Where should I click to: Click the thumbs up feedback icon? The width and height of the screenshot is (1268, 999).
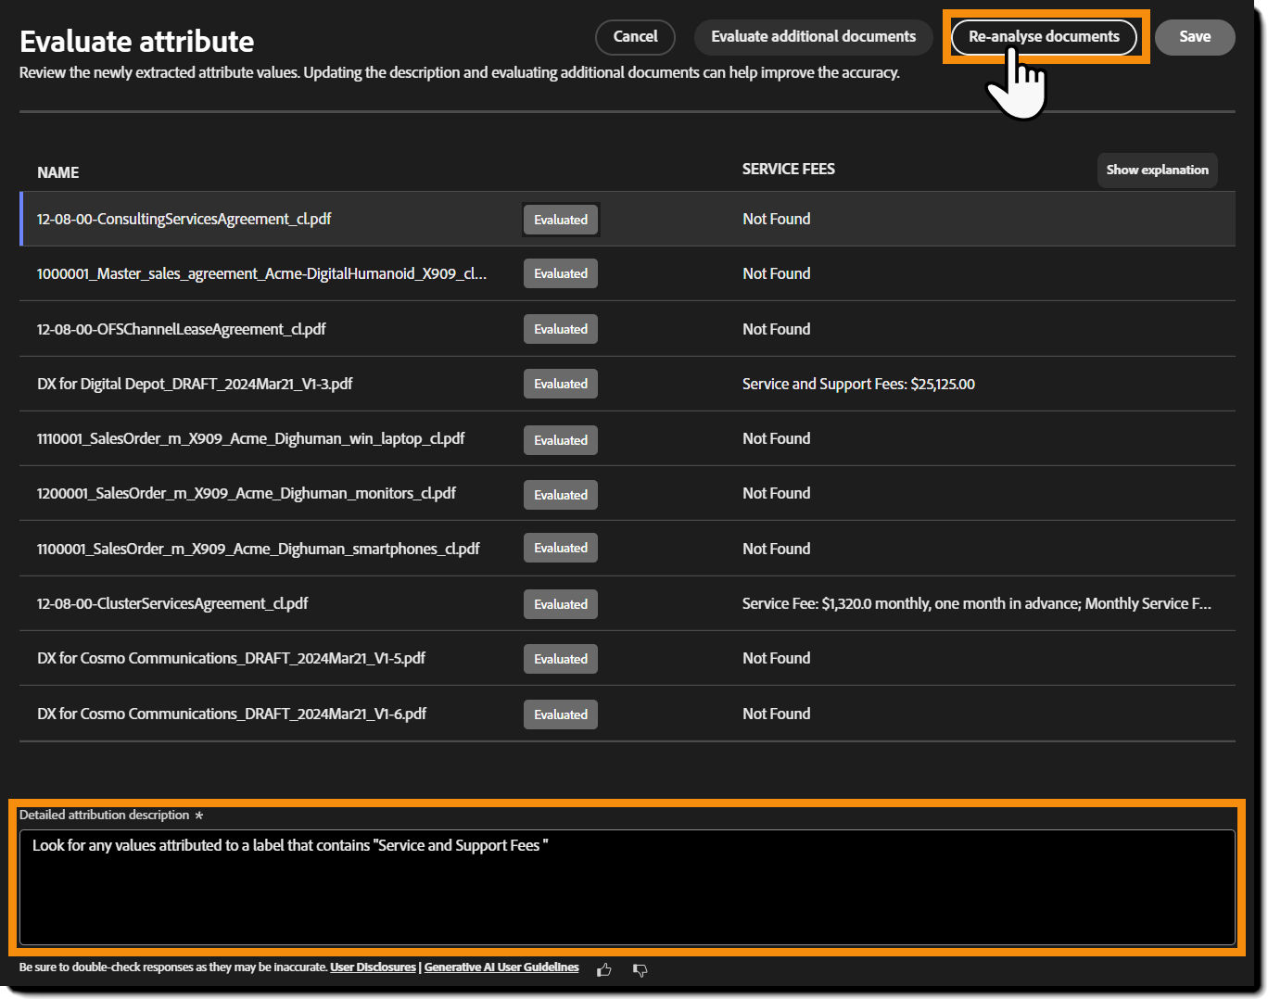click(603, 969)
